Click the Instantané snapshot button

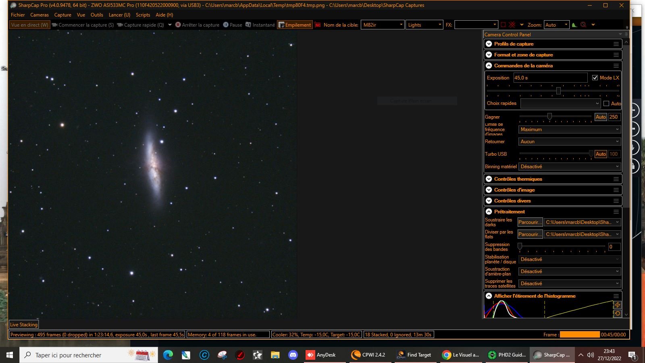[x=260, y=25]
